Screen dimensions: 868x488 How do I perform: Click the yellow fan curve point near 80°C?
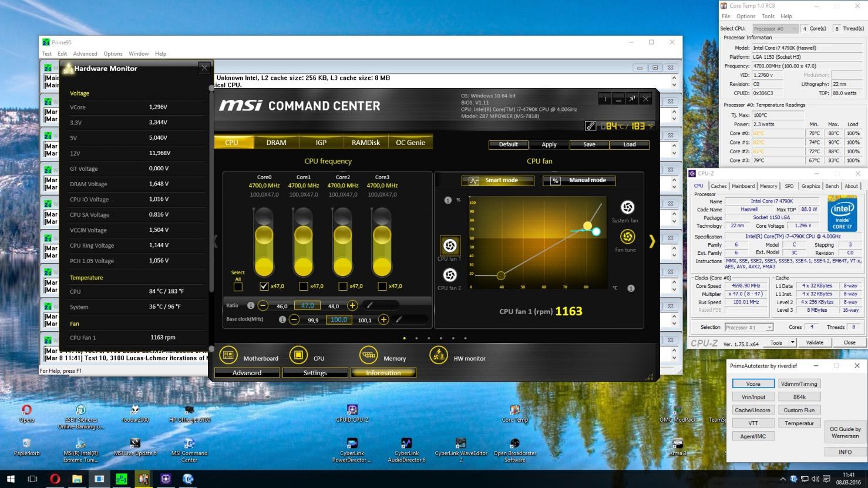coord(587,226)
